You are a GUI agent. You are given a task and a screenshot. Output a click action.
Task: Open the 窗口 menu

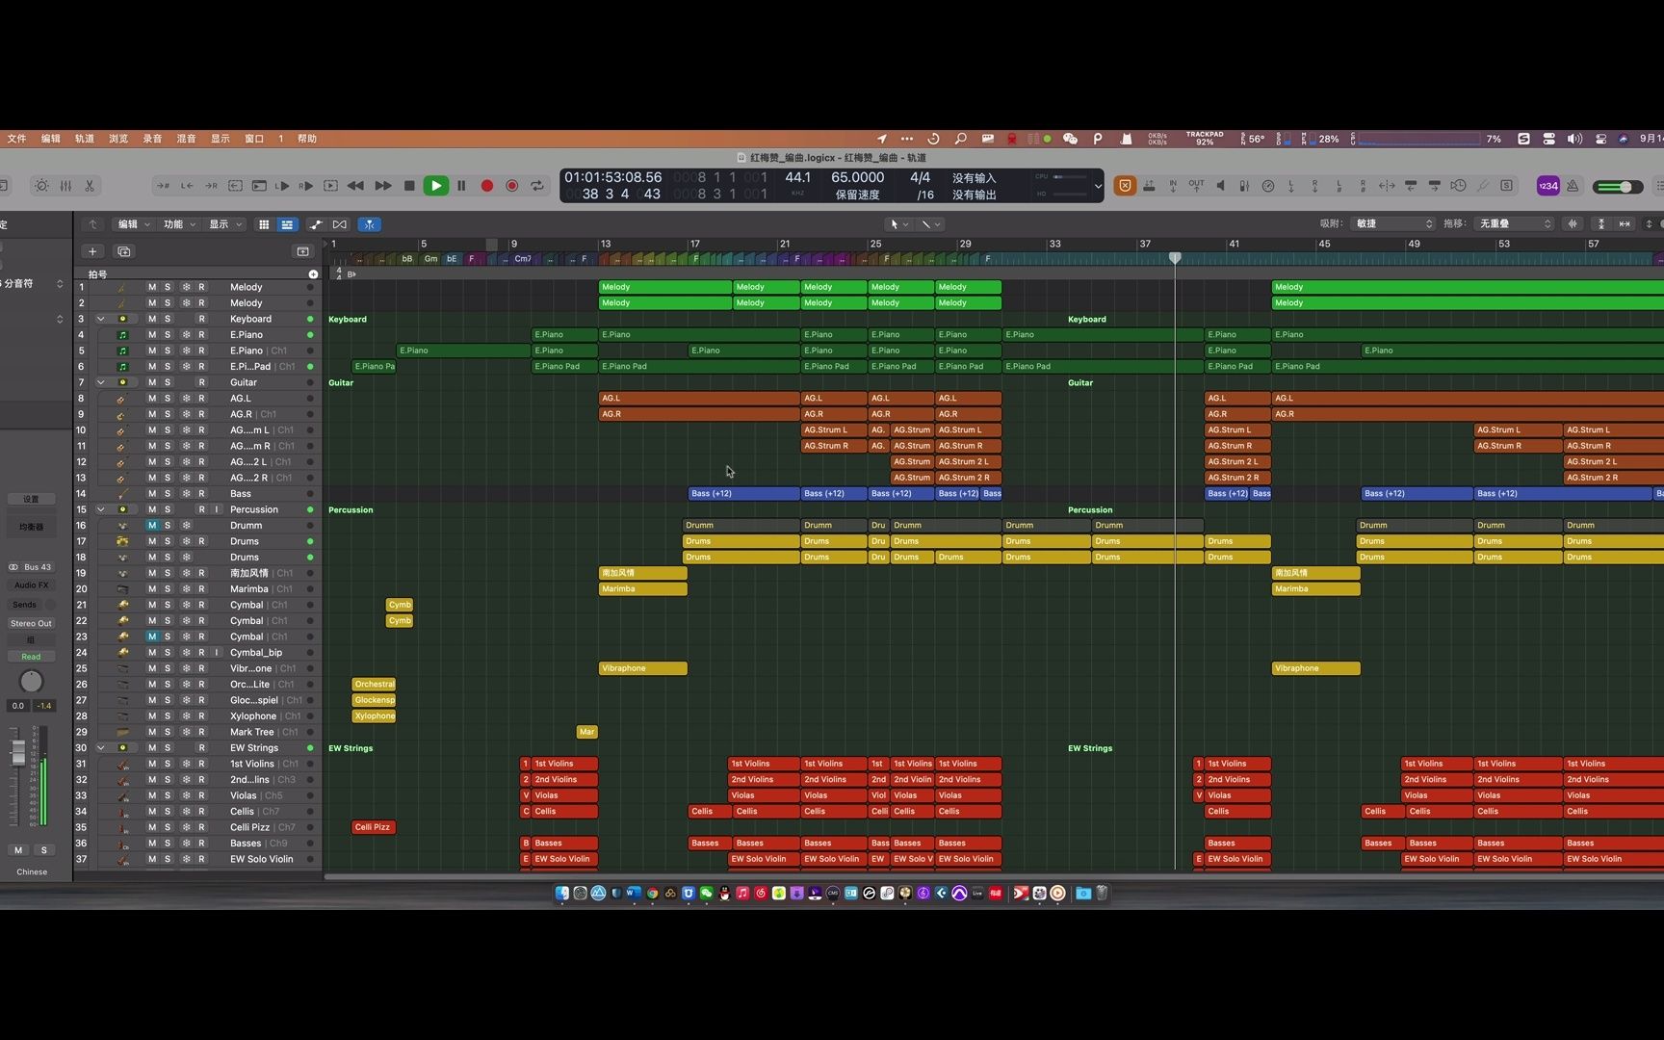click(x=254, y=139)
